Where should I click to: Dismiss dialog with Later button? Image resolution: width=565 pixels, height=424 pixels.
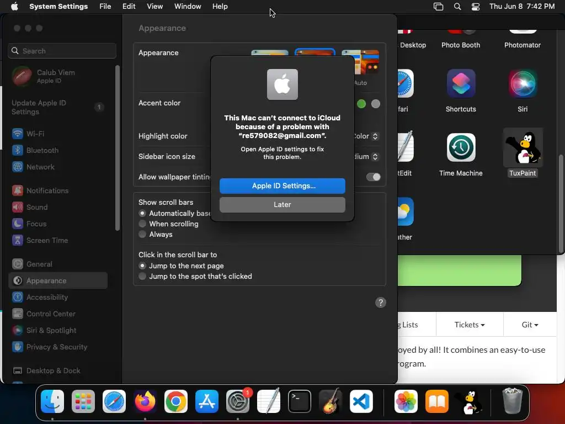[282, 205]
